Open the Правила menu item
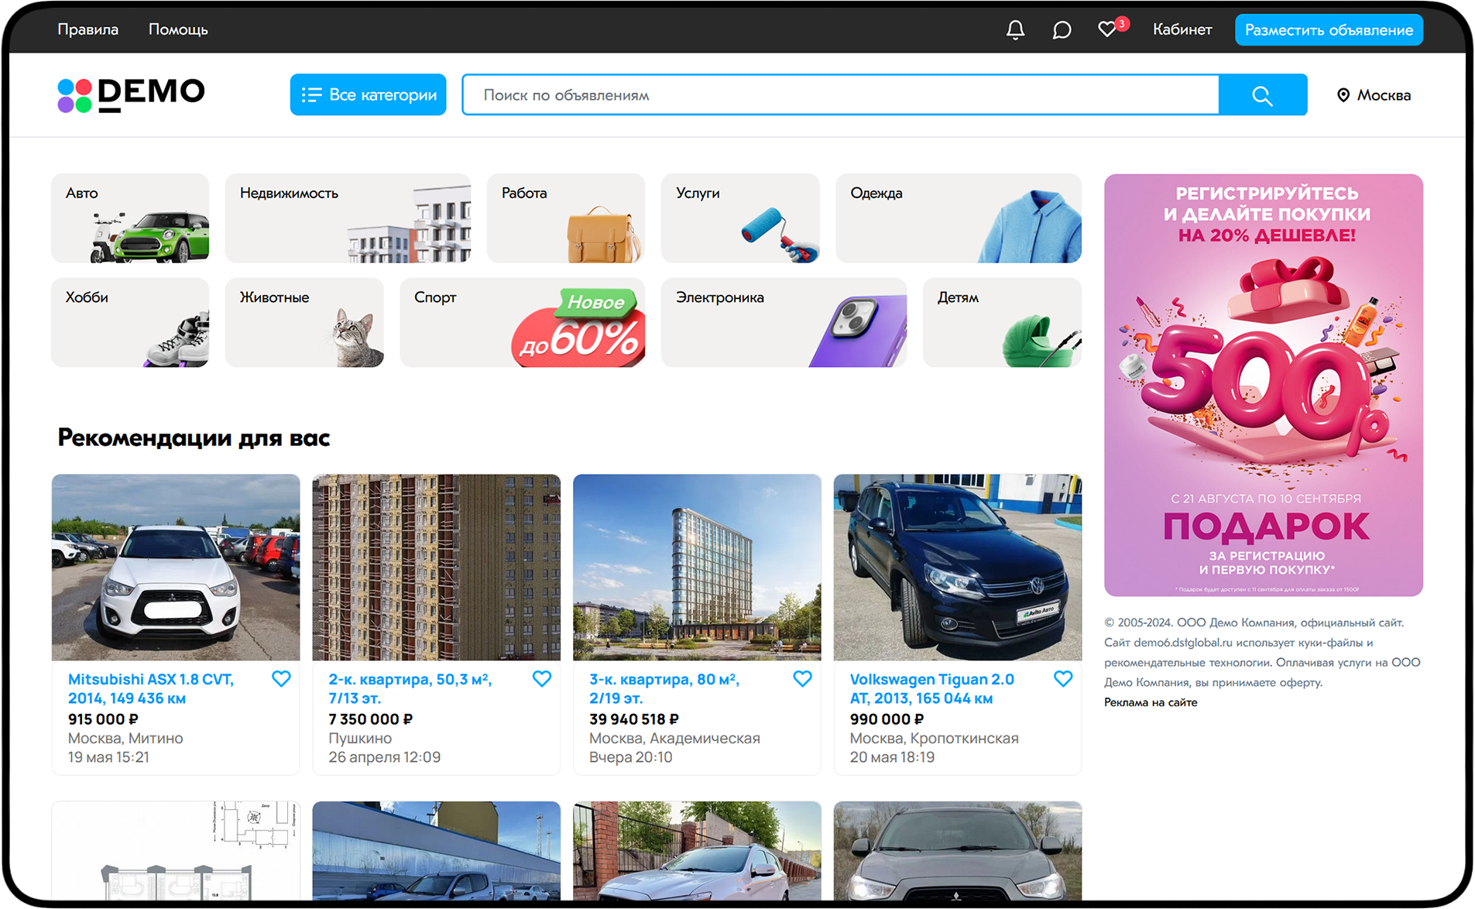This screenshot has width=1475, height=909. coord(87,29)
